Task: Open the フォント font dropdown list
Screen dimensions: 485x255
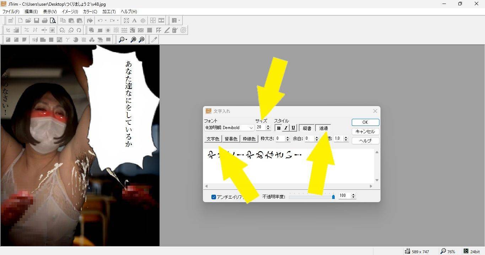Action: point(251,128)
